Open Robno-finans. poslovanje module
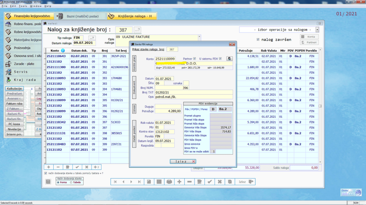 click(x=23, y=24)
